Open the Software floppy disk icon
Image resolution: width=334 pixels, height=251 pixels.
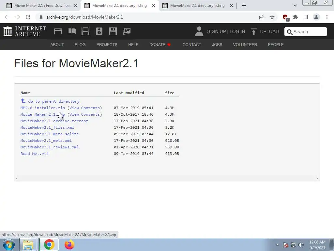tap(113, 31)
